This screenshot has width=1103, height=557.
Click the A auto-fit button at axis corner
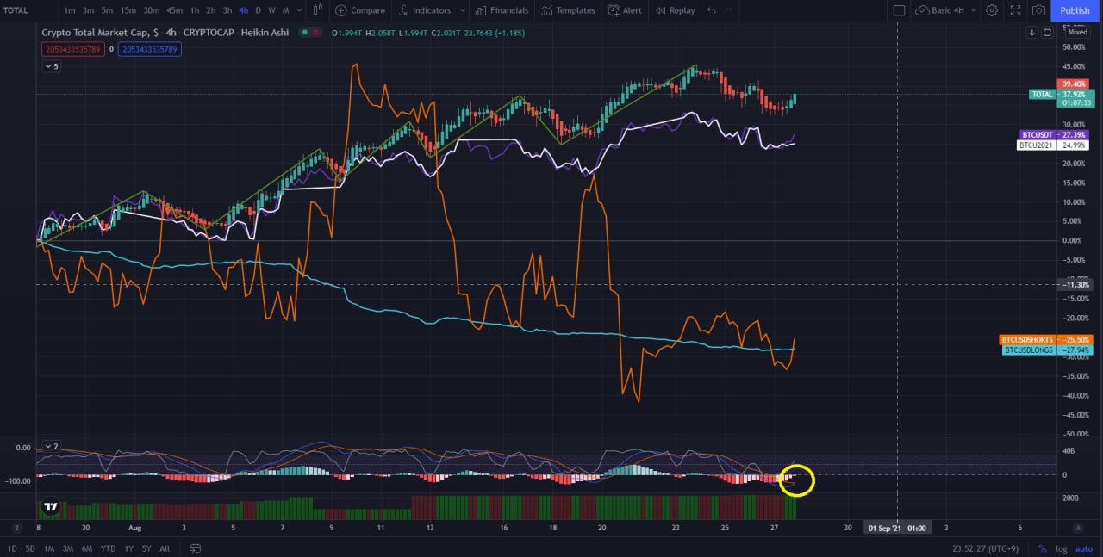tap(1078, 528)
